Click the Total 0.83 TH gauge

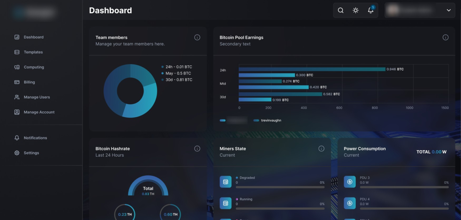tap(148, 186)
